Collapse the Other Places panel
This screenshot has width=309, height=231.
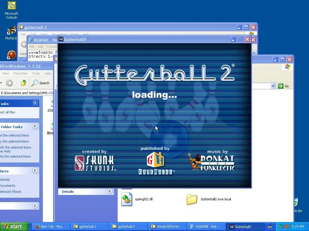(x=35, y=171)
